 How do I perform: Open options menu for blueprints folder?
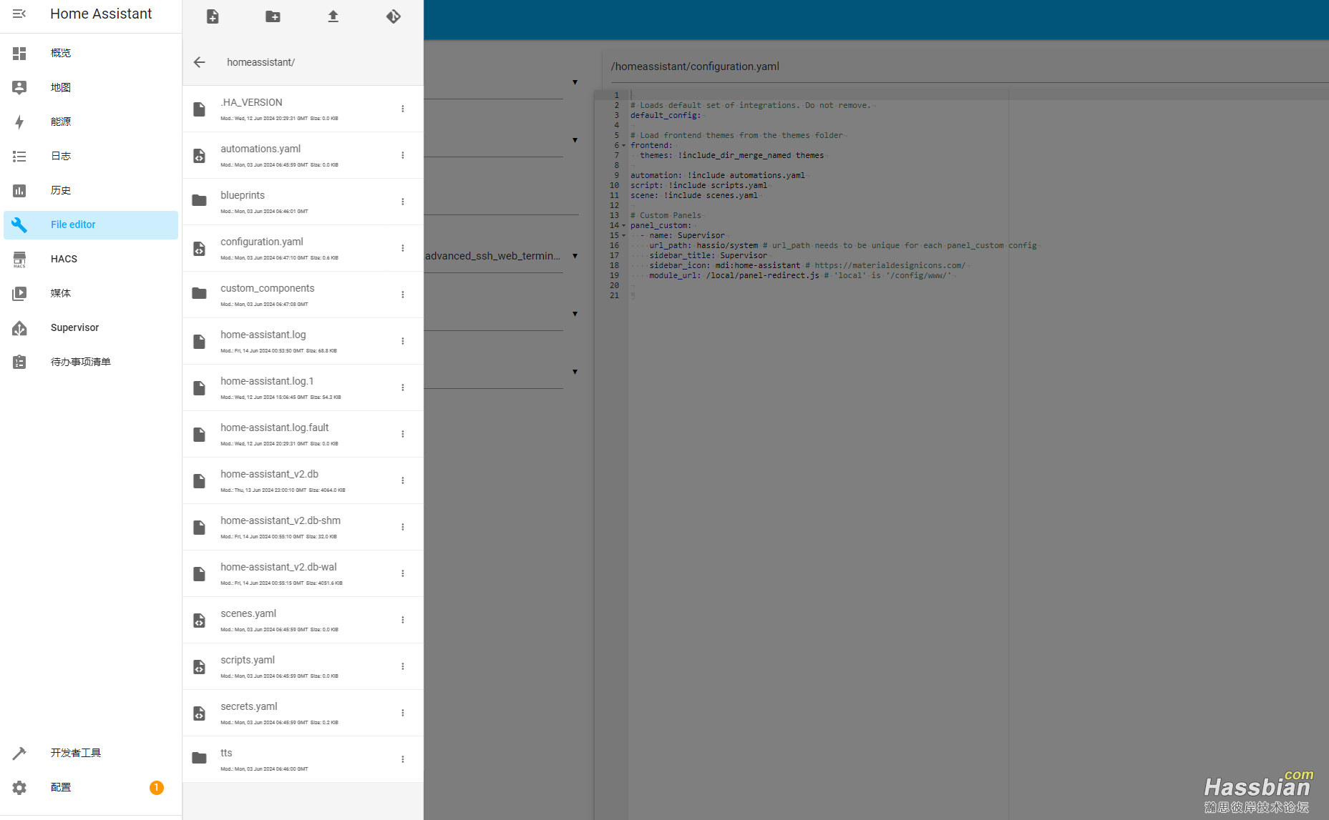click(x=403, y=202)
